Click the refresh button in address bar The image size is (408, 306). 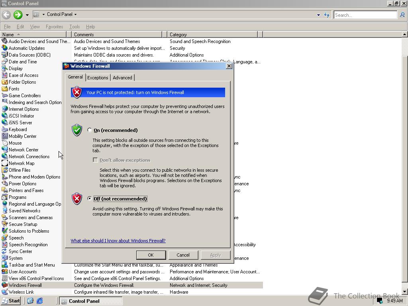pos(327,15)
